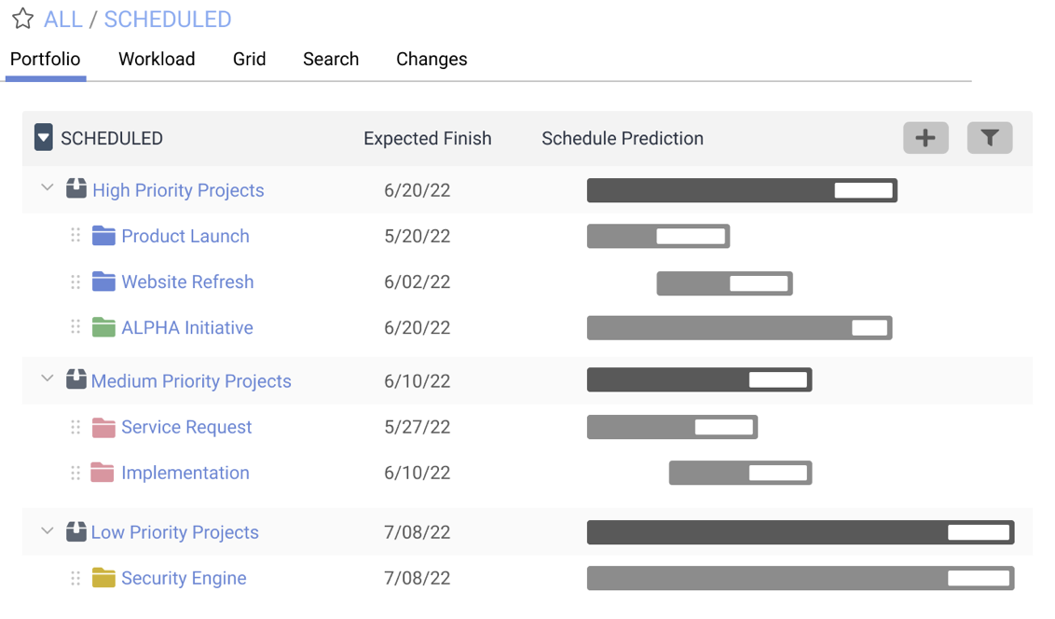Click the plus add button
This screenshot has width=1055, height=619.
925,138
